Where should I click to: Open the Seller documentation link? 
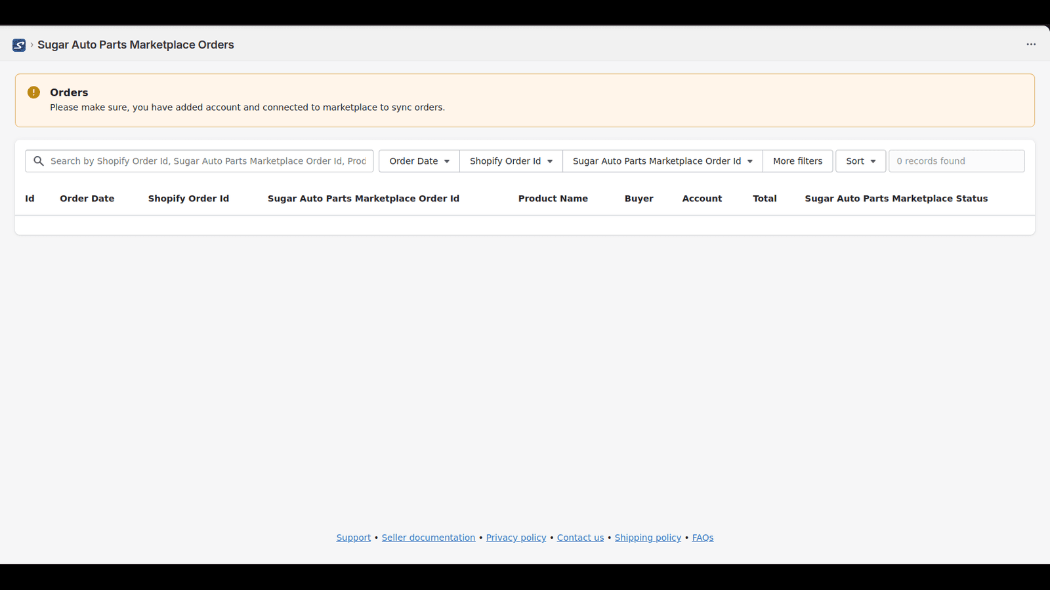click(x=429, y=538)
